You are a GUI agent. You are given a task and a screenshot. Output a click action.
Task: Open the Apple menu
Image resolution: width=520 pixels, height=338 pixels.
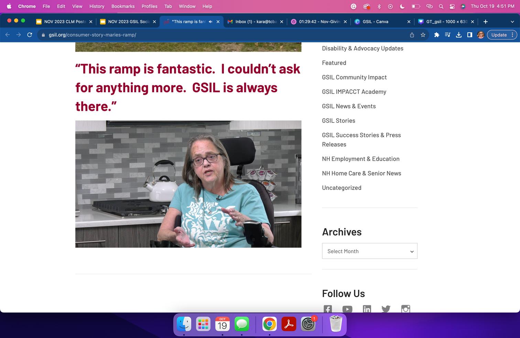9,6
